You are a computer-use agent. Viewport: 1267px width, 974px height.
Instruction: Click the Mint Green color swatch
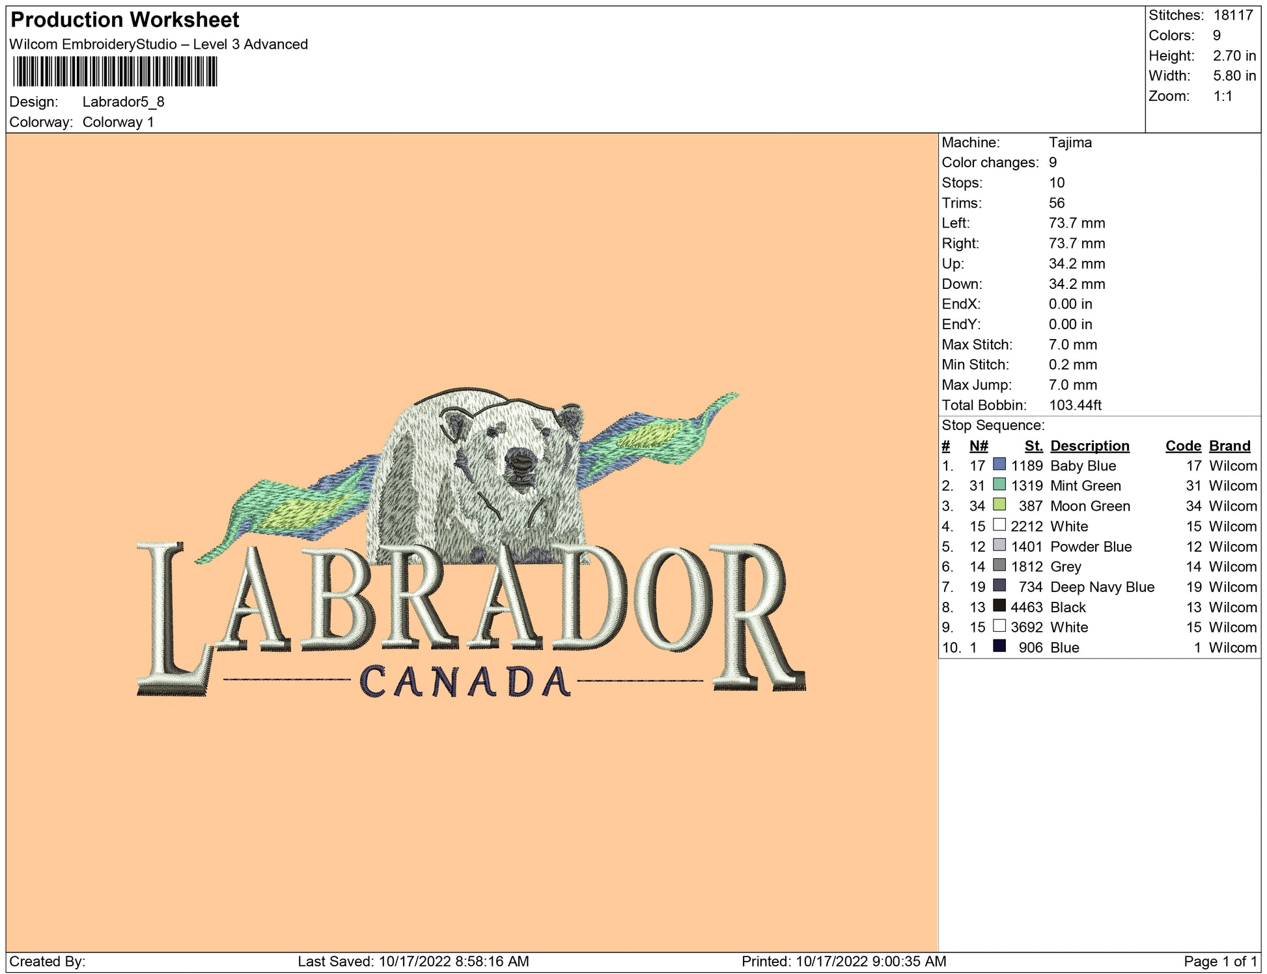point(999,485)
